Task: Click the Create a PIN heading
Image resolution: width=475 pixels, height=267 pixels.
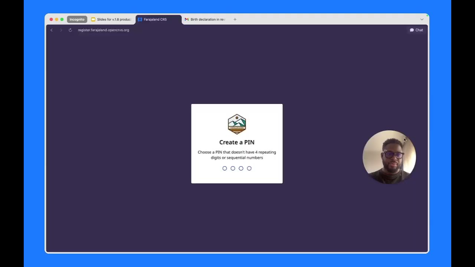Action: 237,142
